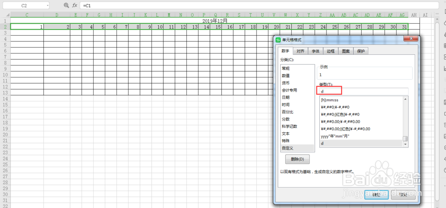Select 数值 category
Viewport: 446px width, 208px height.
[297, 76]
